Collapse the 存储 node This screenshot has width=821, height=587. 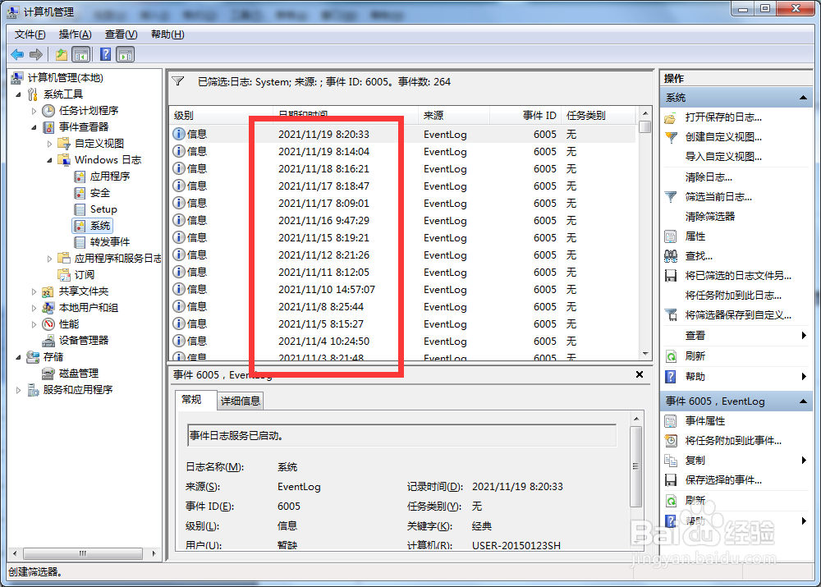coord(18,357)
